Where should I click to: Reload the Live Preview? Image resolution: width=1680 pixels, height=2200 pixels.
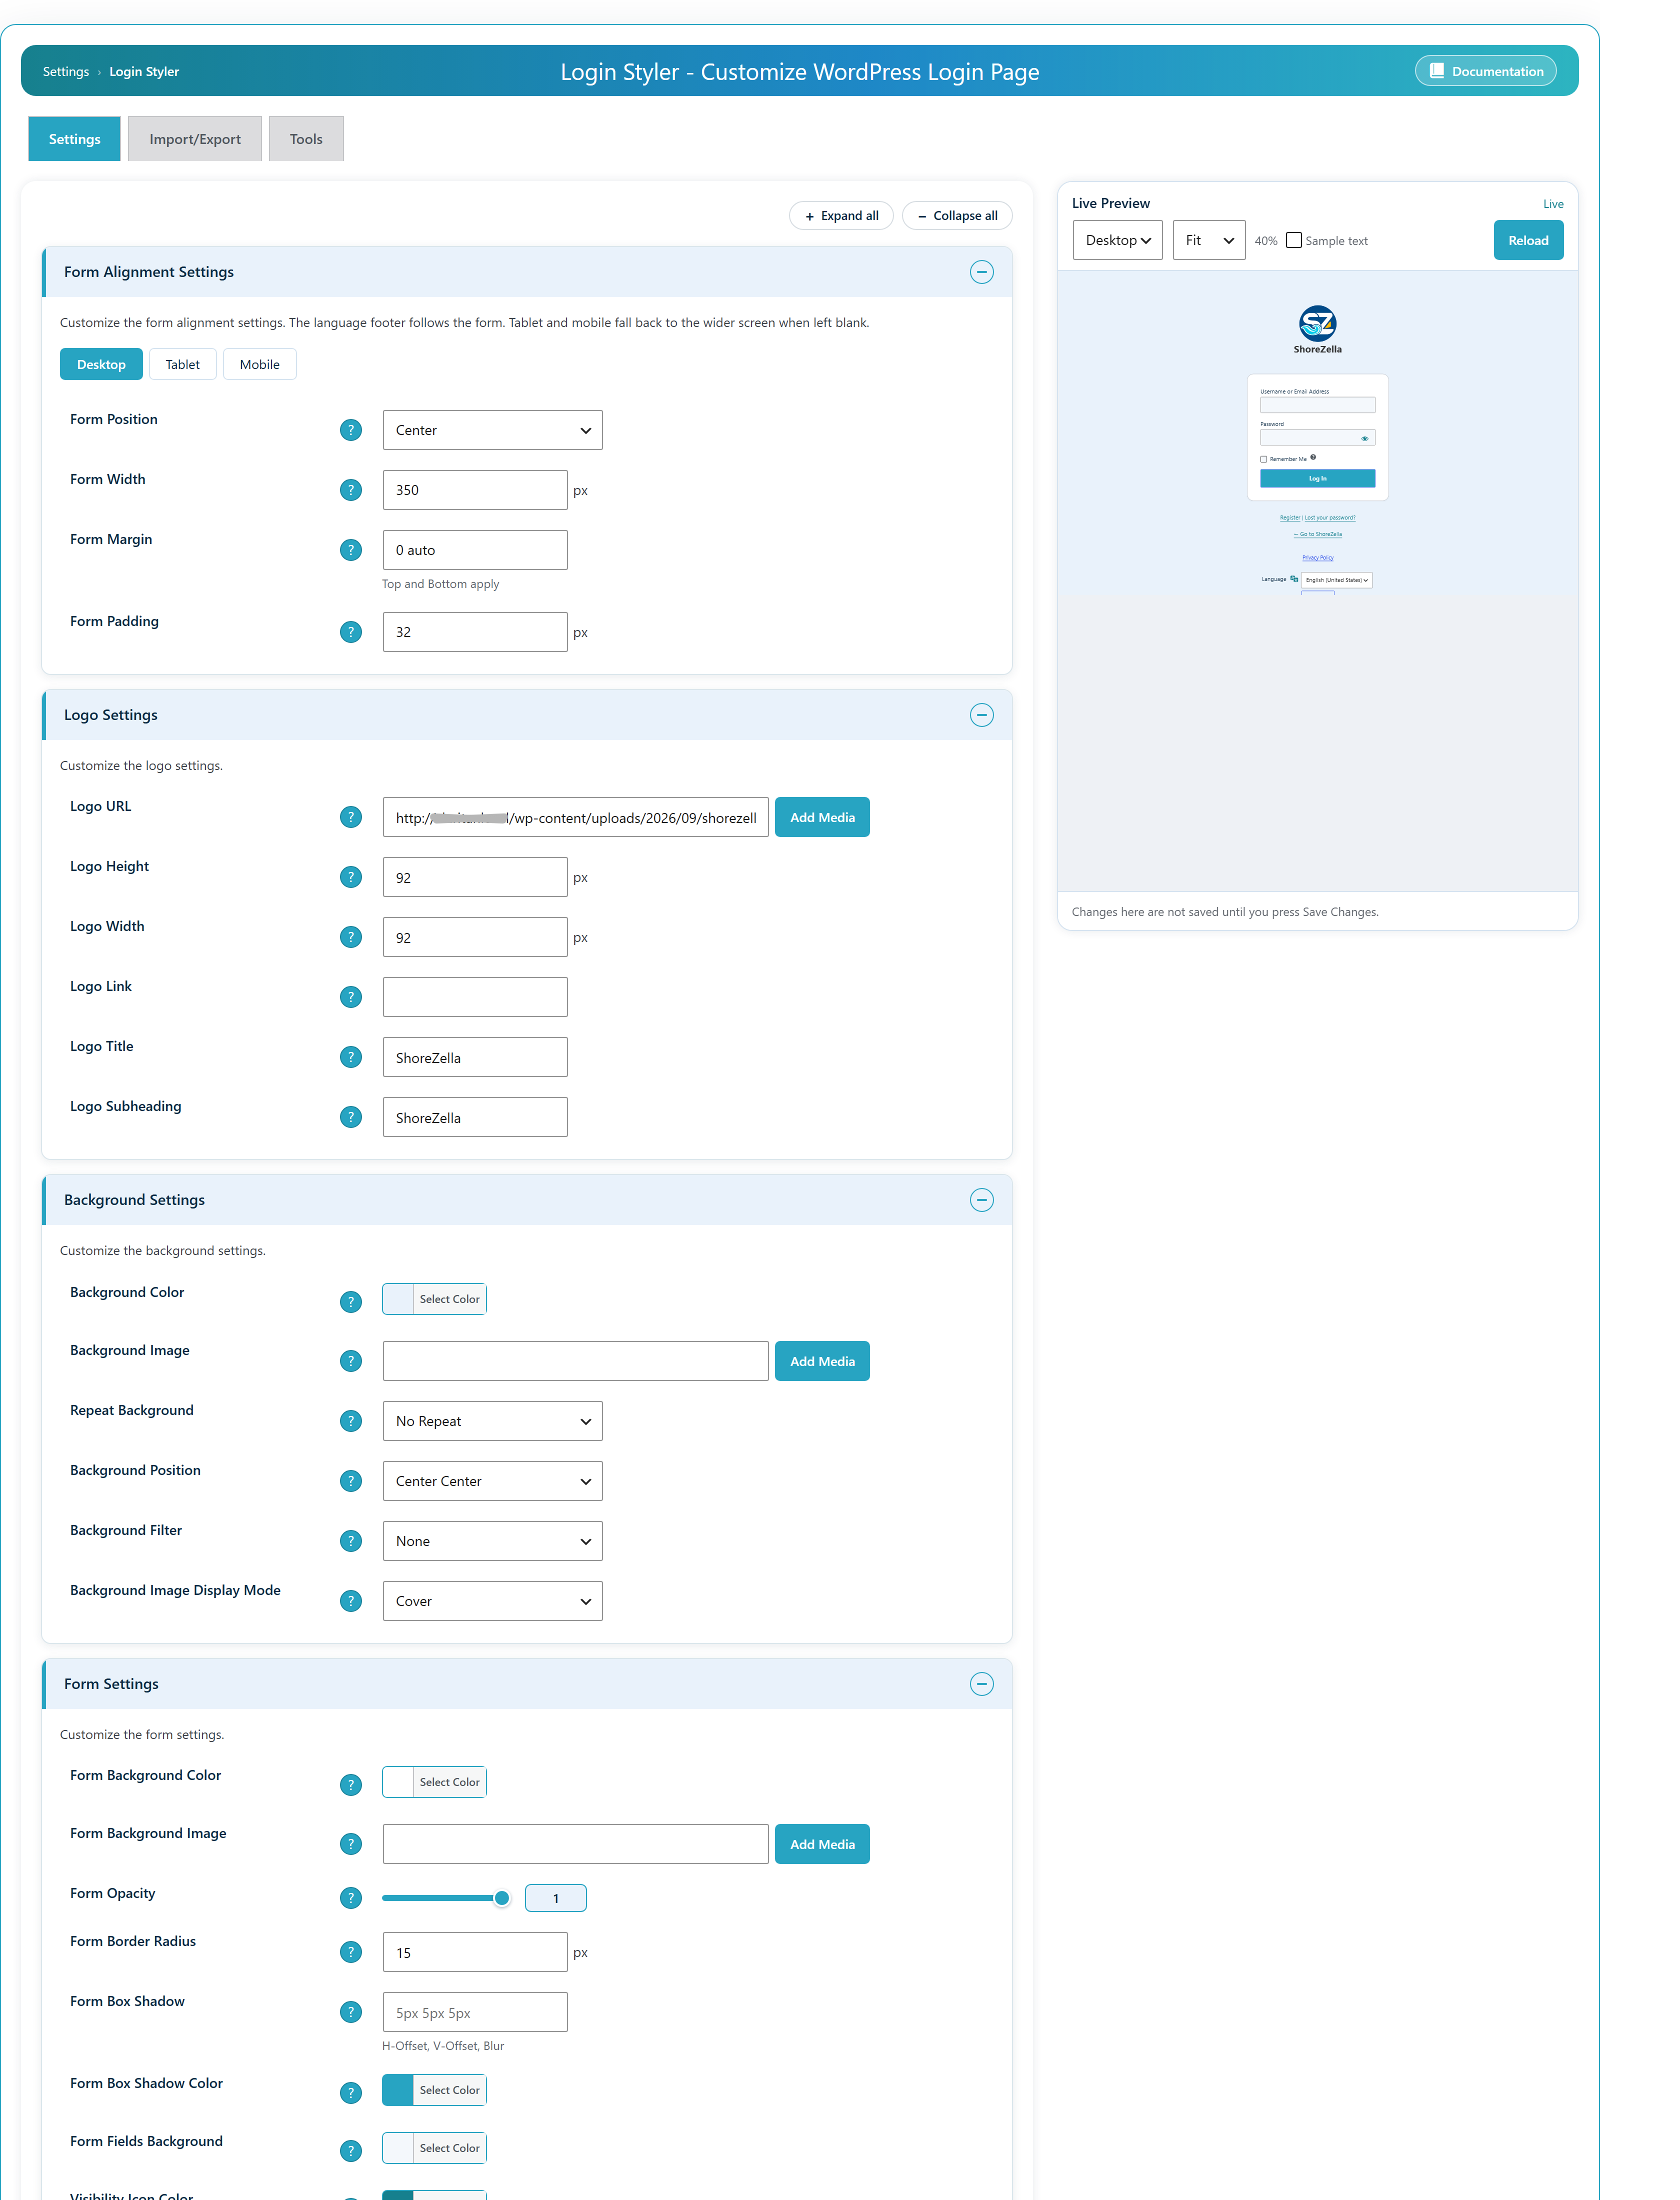1528,240
